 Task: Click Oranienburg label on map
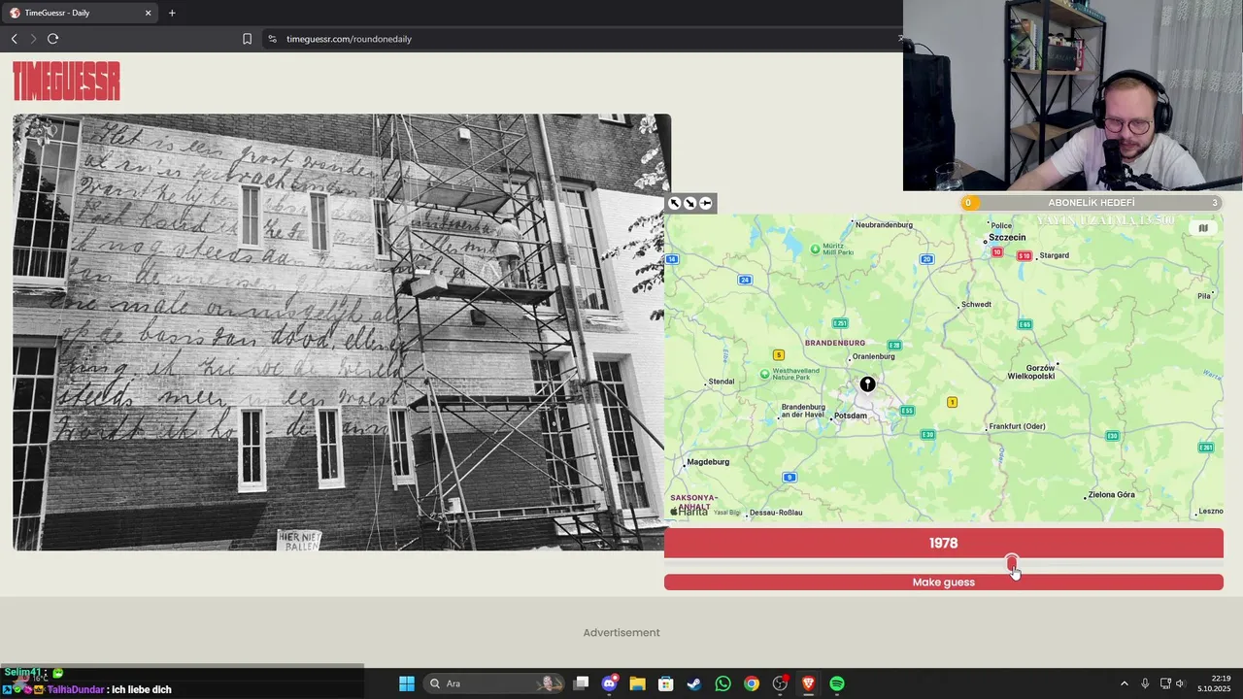(874, 356)
